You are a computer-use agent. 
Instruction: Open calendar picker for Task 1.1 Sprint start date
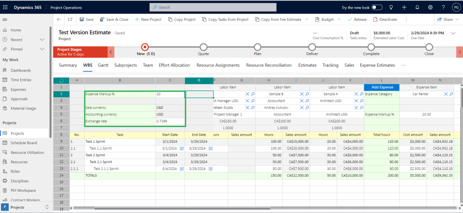(181, 148)
